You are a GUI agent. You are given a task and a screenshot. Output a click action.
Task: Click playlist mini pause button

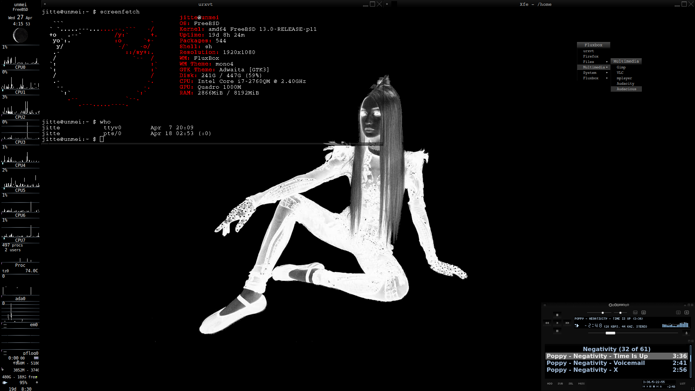tap(650, 387)
